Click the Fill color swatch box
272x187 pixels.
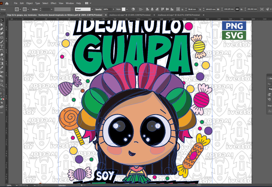pyautogui.click(x=17, y=9)
